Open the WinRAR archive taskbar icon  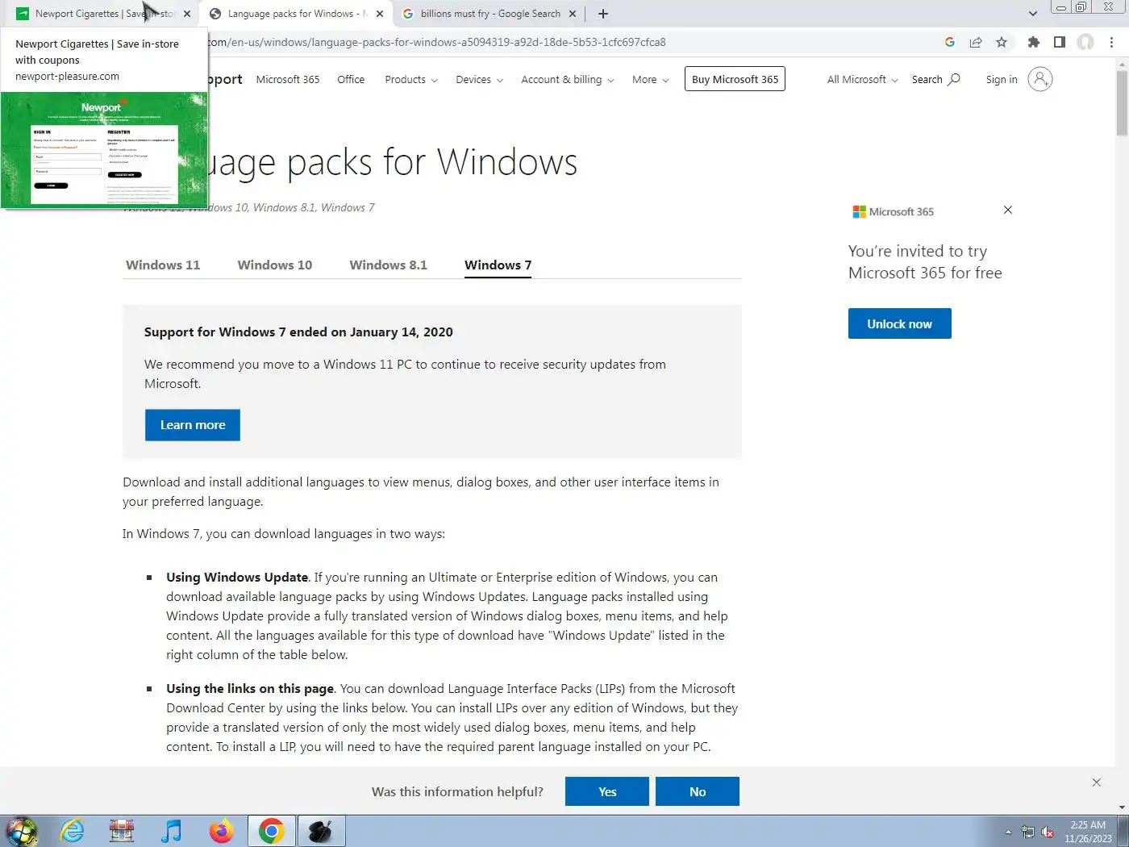pos(122,831)
